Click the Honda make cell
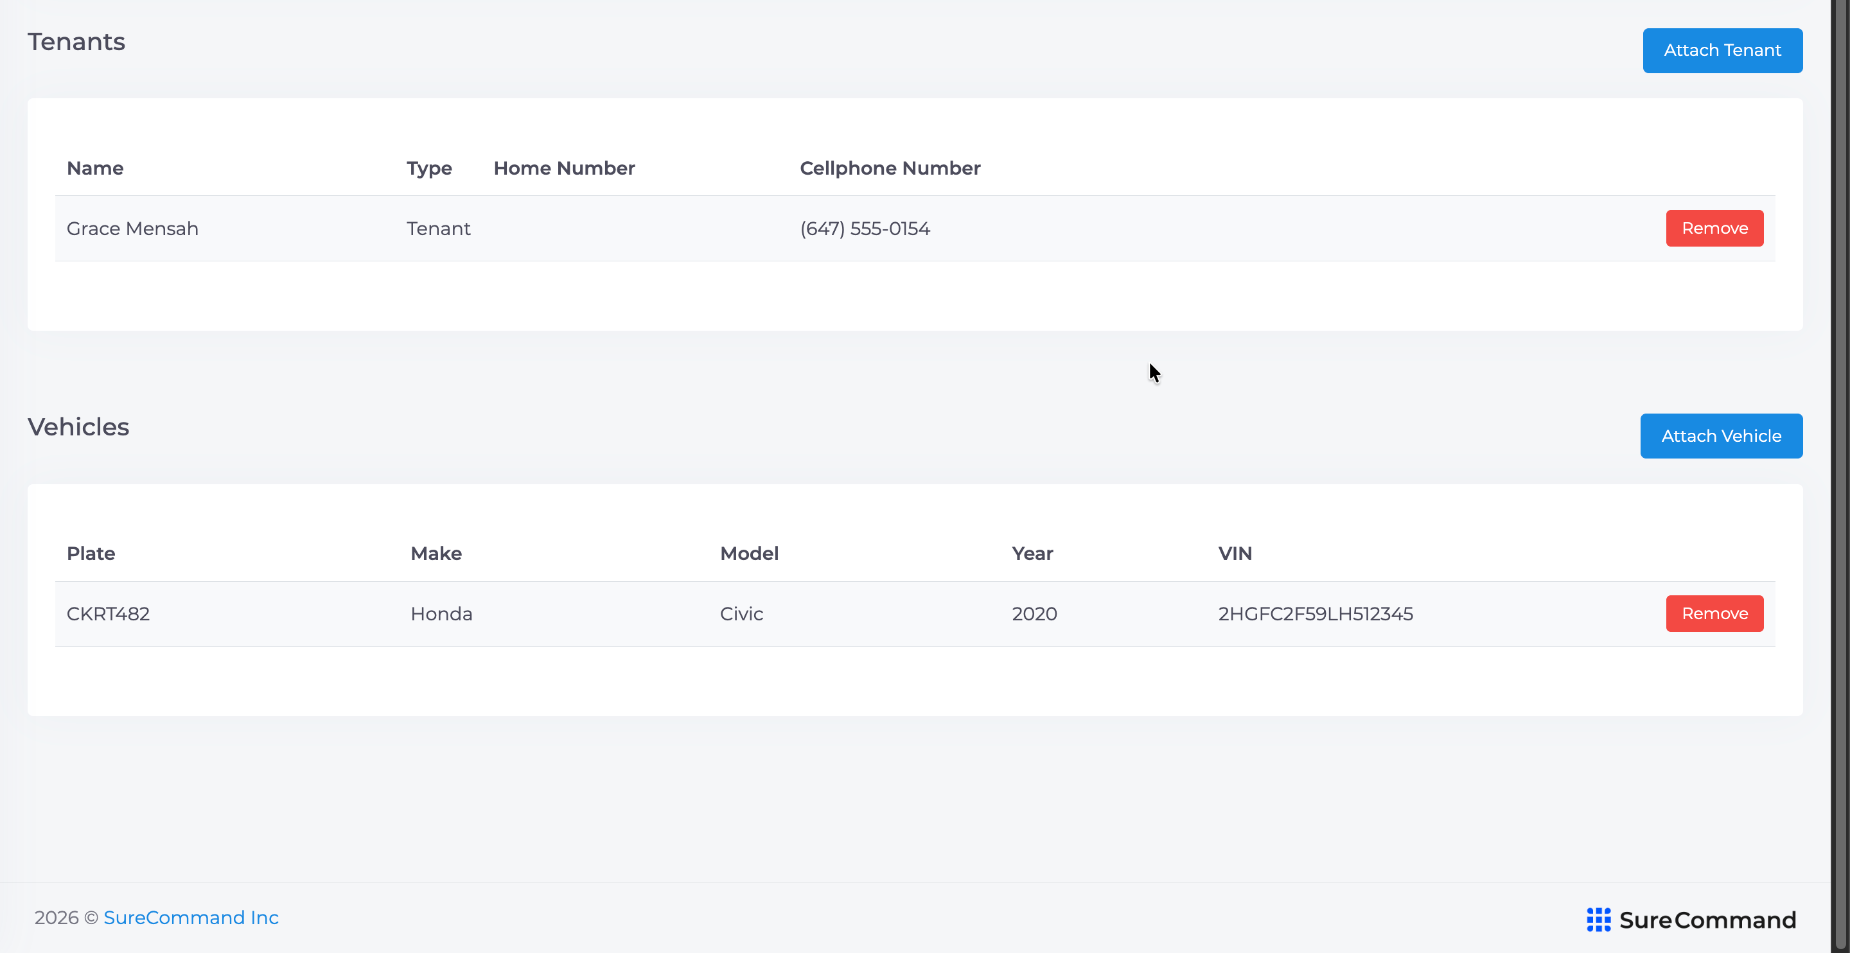 [441, 614]
